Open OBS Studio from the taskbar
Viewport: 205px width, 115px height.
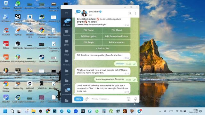[41, 111]
